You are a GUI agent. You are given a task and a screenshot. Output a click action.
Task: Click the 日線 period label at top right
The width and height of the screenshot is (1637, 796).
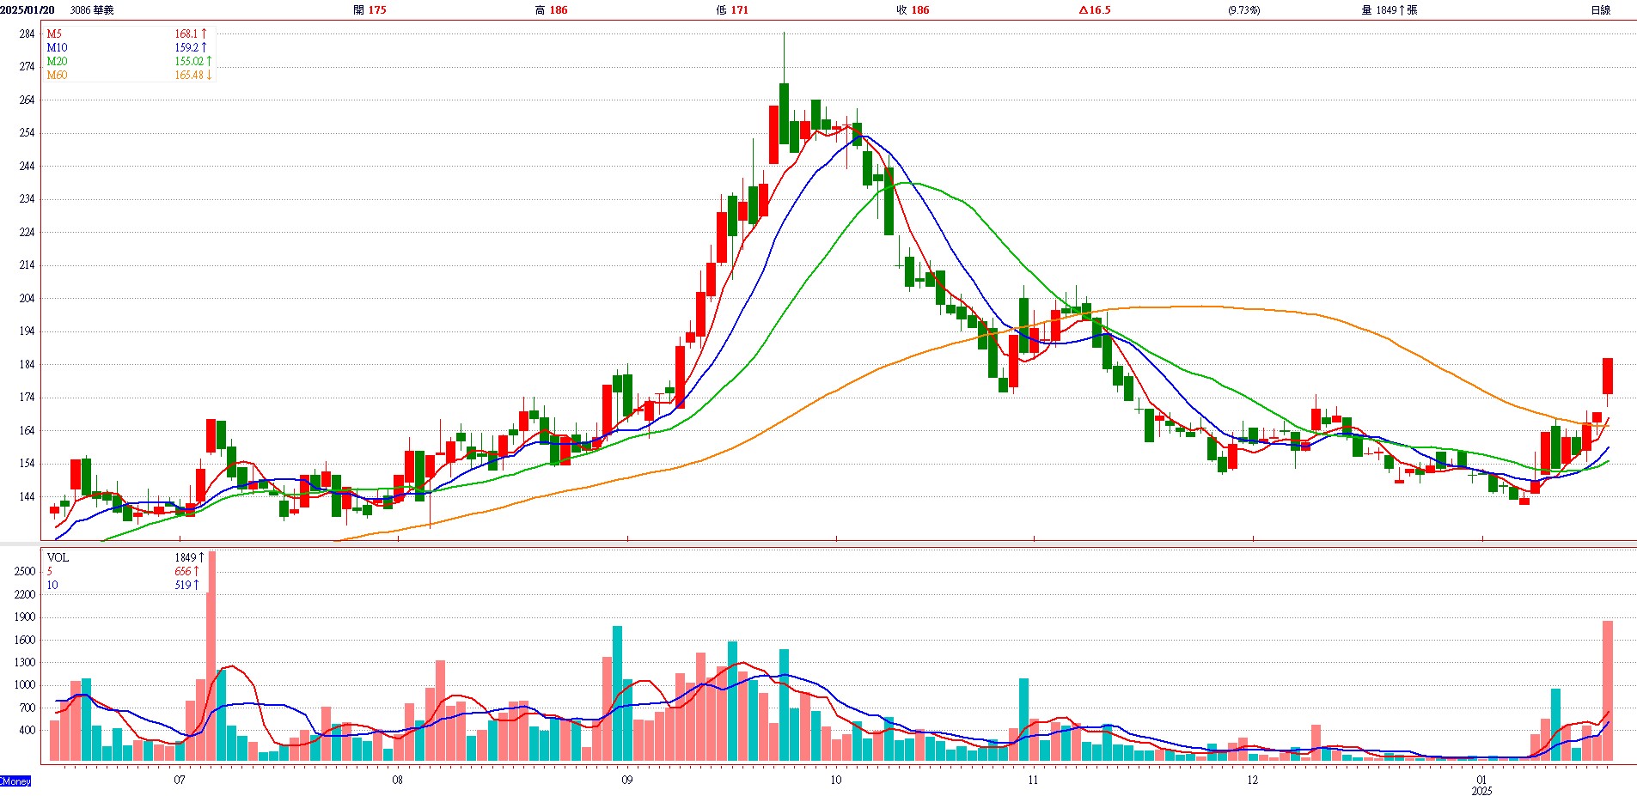[1600, 10]
